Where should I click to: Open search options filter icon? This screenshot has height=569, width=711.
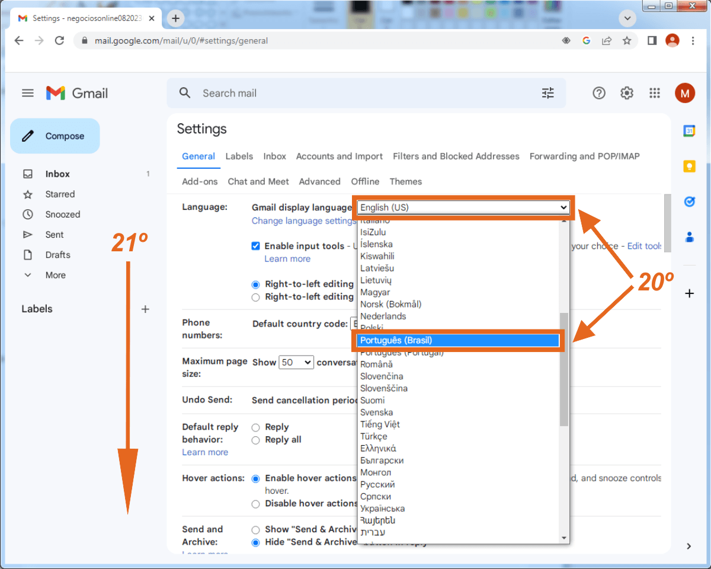pyautogui.click(x=548, y=93)
